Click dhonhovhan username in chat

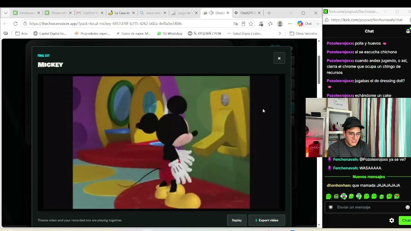pos(338,185)
